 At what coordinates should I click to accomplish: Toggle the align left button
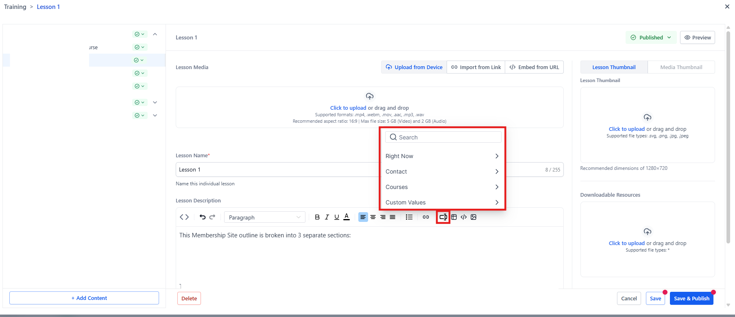363,217
